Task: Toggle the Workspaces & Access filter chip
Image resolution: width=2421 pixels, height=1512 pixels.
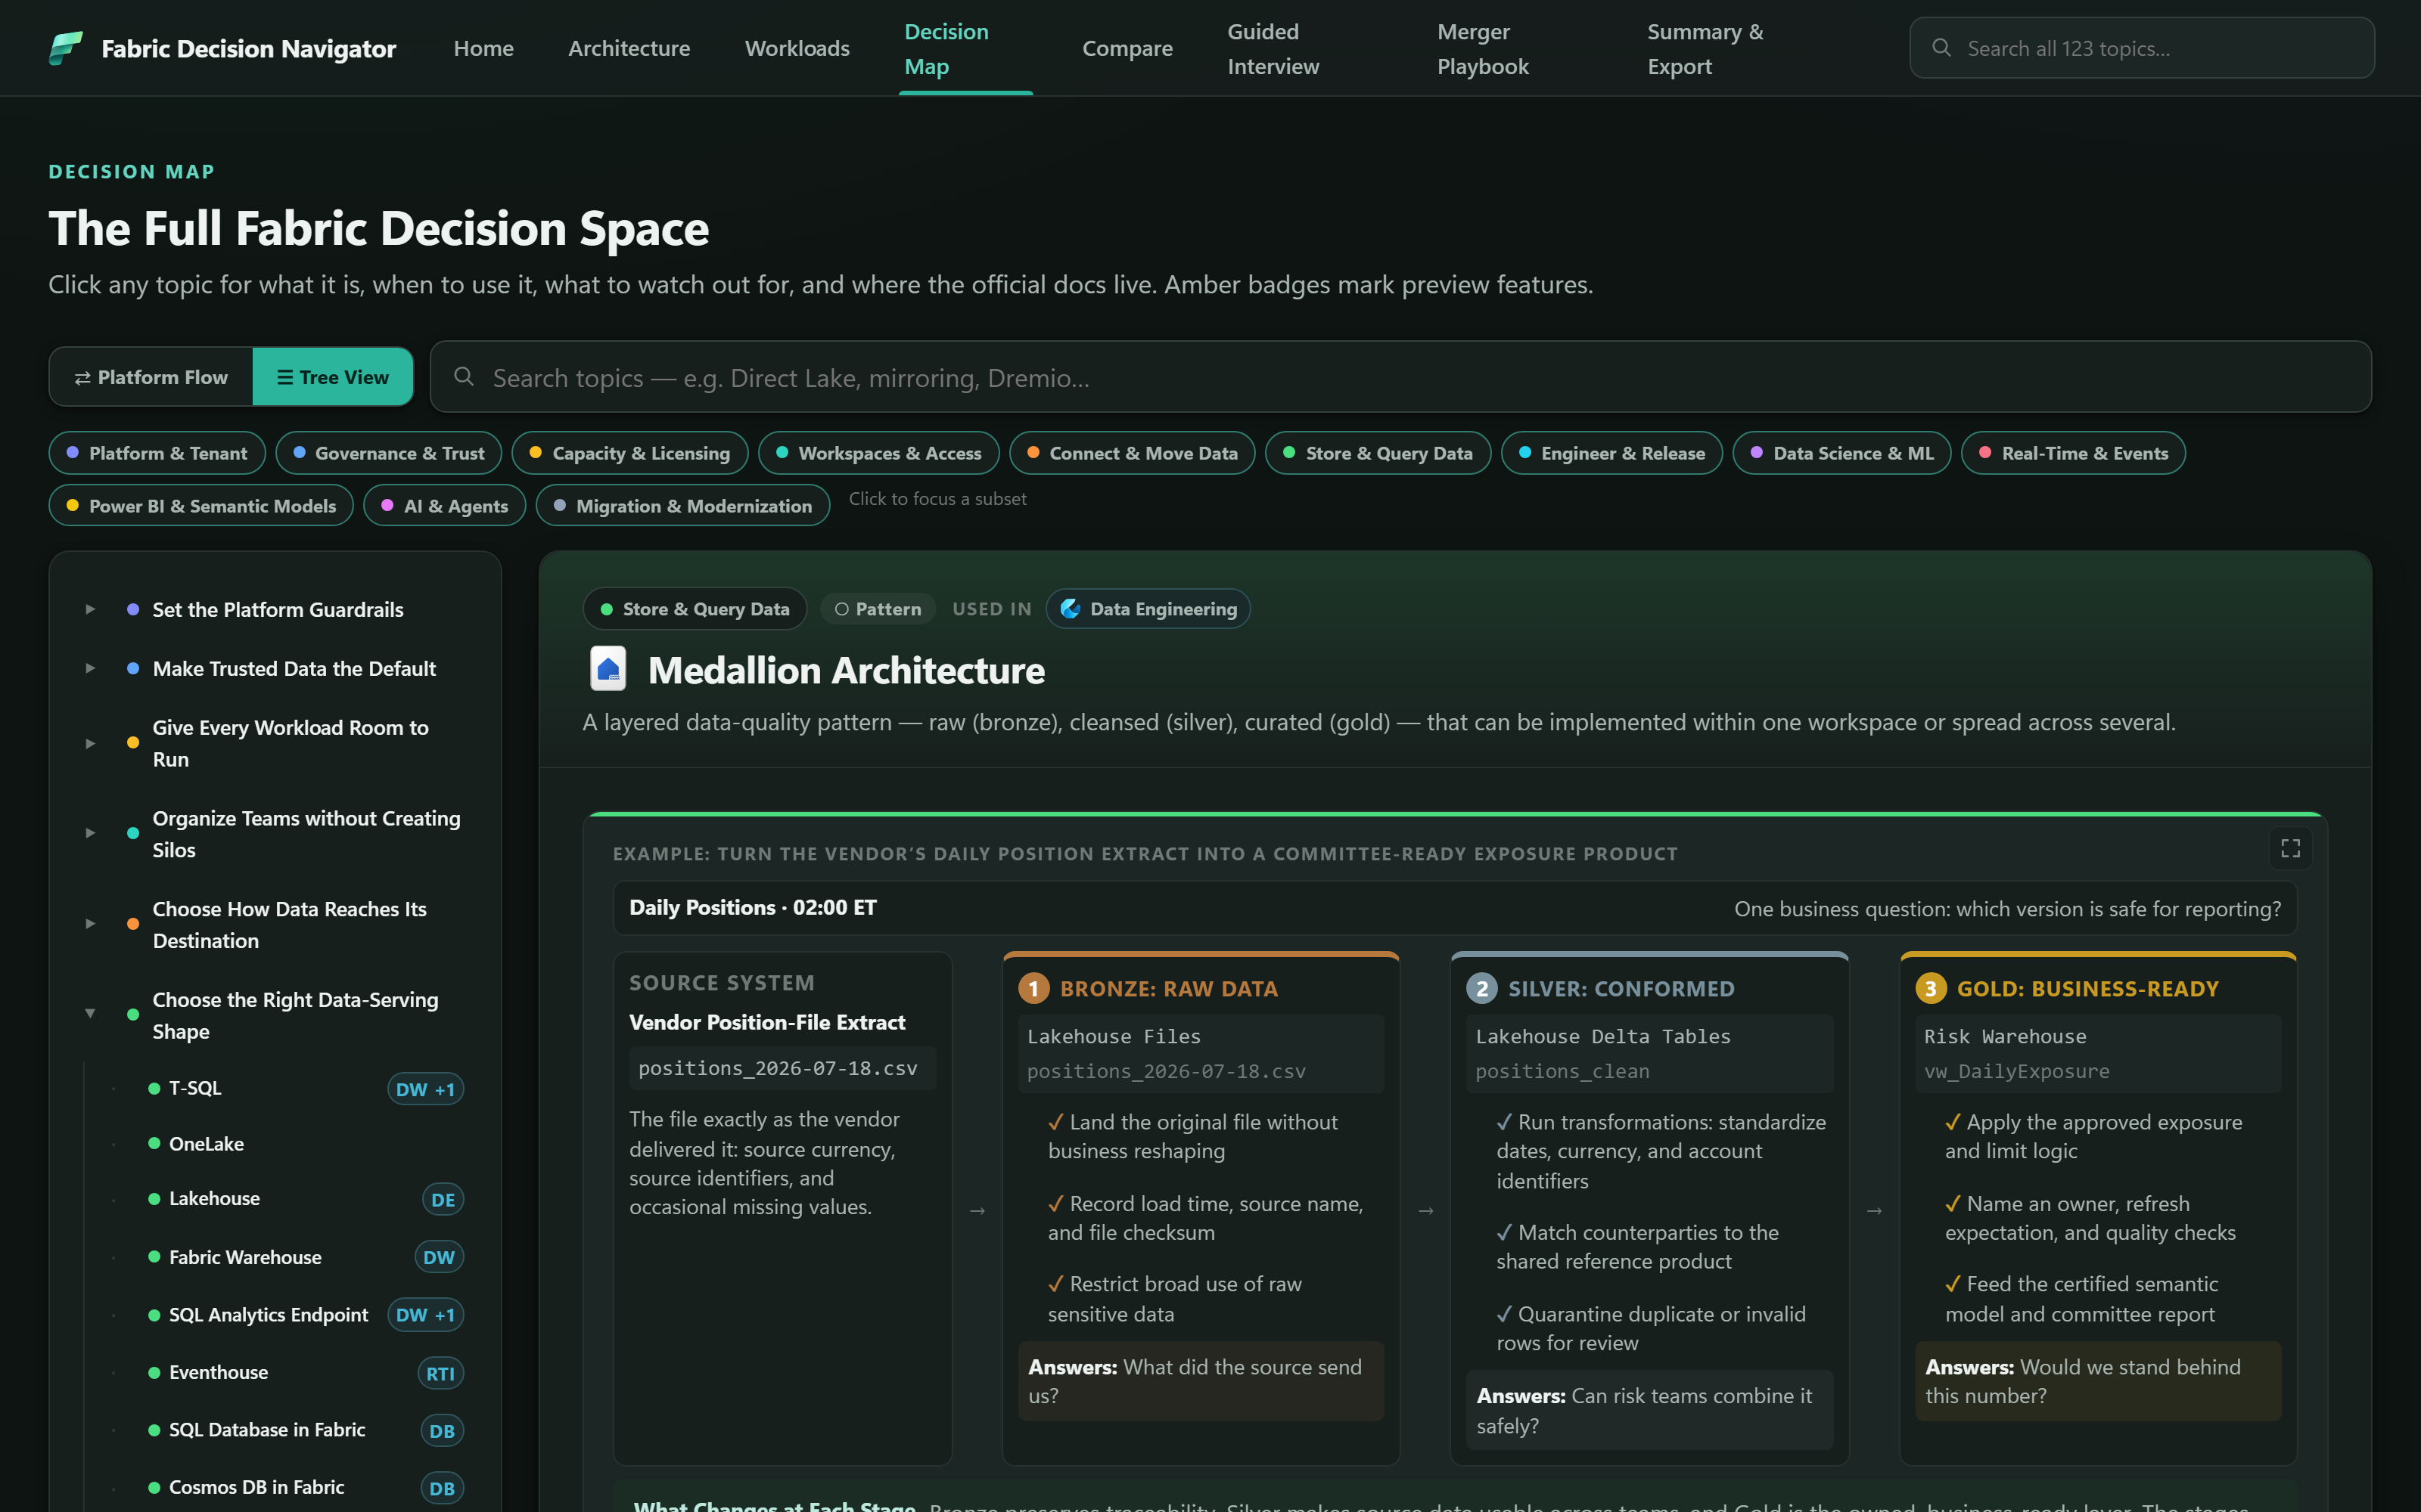Action: [879, 453]
